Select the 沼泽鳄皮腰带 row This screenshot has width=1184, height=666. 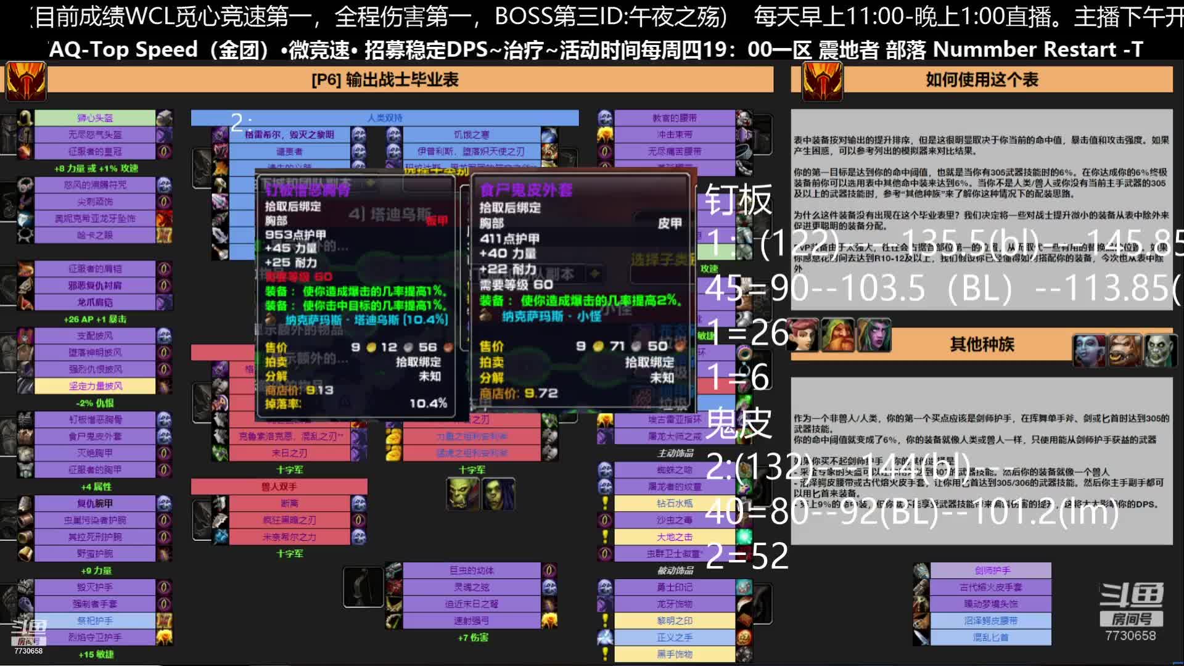[x=990, y=621]
